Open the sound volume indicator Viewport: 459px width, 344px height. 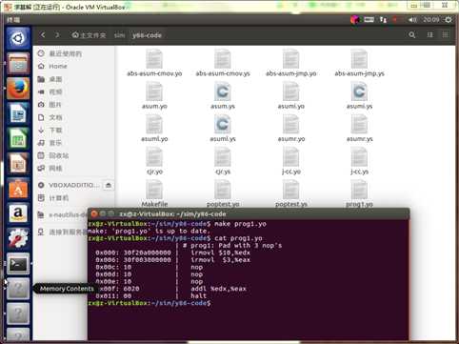tap(412, 20)
